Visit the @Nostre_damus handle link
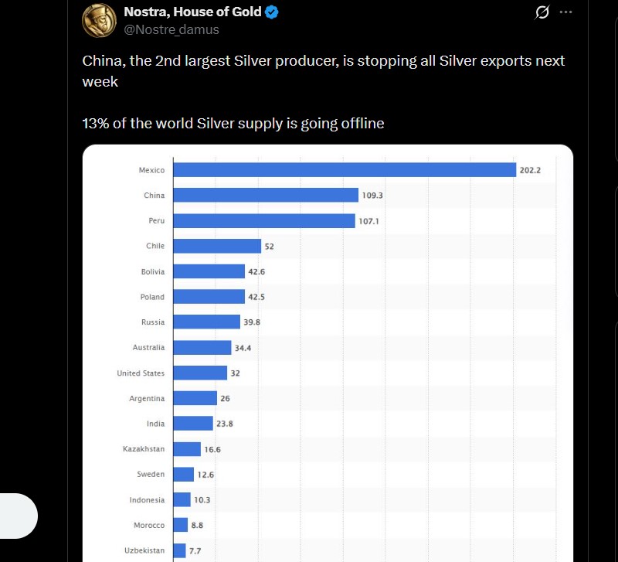The width and height of the screenshot is (618, 562). coord(171,29)
